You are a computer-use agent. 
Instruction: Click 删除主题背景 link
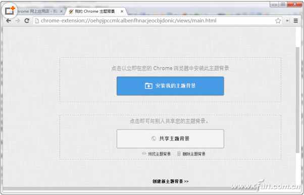point(194,154)
